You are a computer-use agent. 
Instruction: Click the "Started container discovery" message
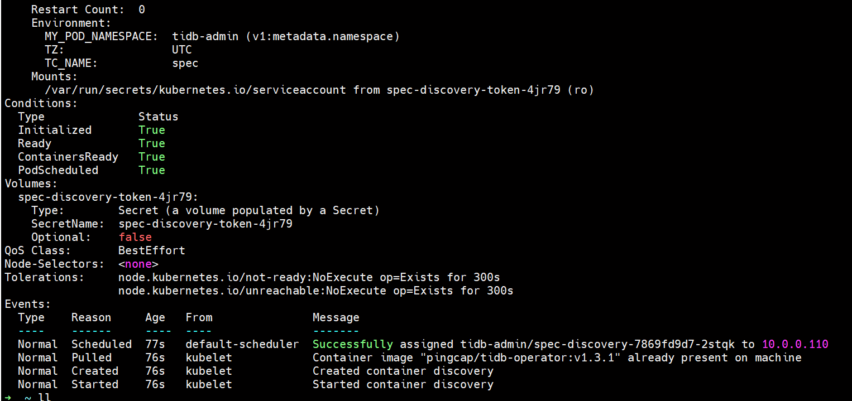point(403,384)
